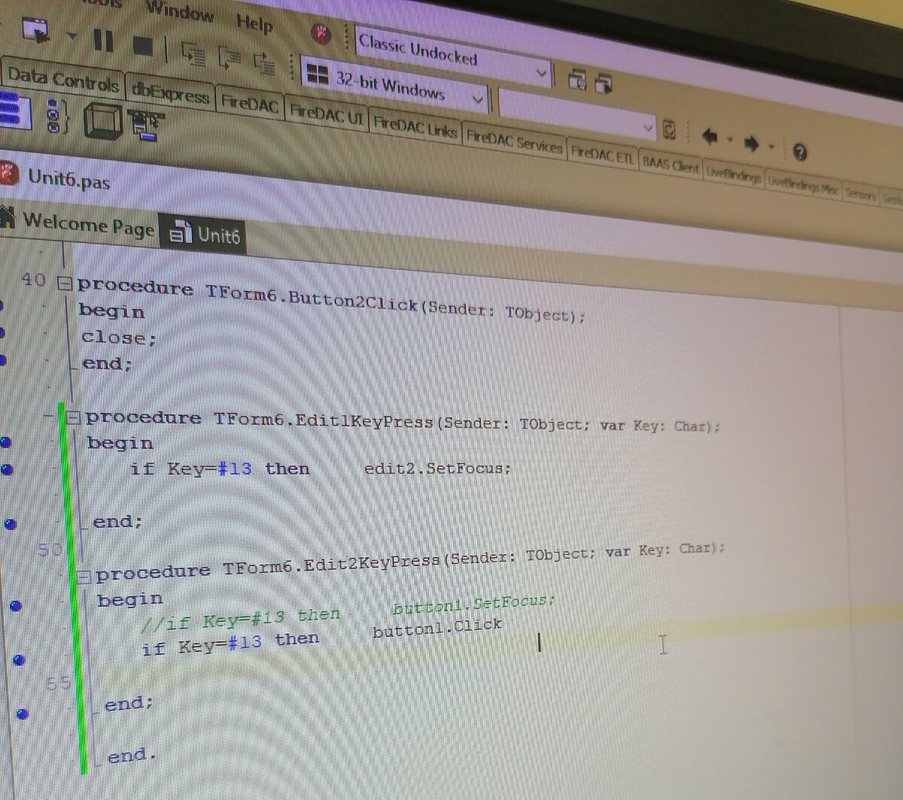
Task: Toggle breakpoint on Edit2KeyPress begin line
Action: 16,605
